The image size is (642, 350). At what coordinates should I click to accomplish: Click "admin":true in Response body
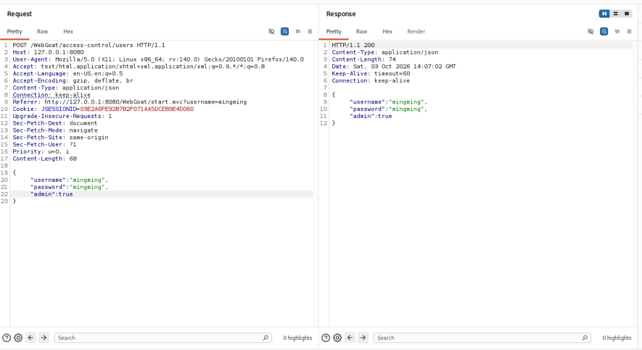click(x=371, y=116)
